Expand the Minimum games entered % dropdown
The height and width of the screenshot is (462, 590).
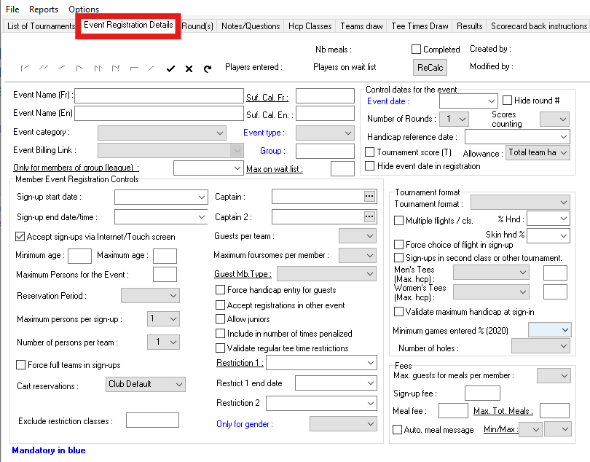click(550, 330)
